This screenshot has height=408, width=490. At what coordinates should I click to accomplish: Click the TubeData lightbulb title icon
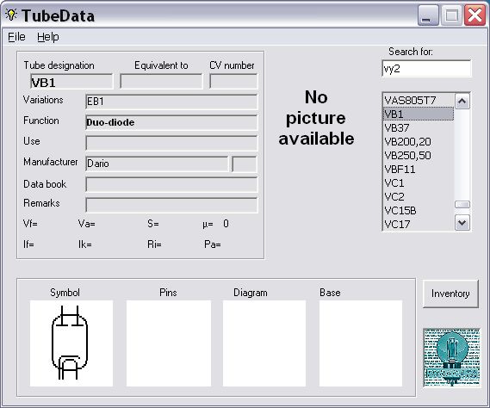click(x=11, y=15)
